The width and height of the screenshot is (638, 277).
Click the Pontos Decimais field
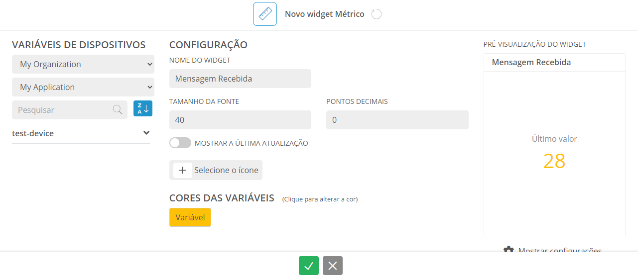point(397,120)
